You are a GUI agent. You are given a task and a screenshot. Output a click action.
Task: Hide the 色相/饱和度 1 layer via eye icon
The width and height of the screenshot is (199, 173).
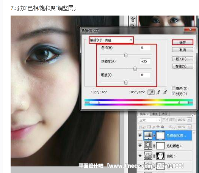pyautogui.click(x=140, y=135)
